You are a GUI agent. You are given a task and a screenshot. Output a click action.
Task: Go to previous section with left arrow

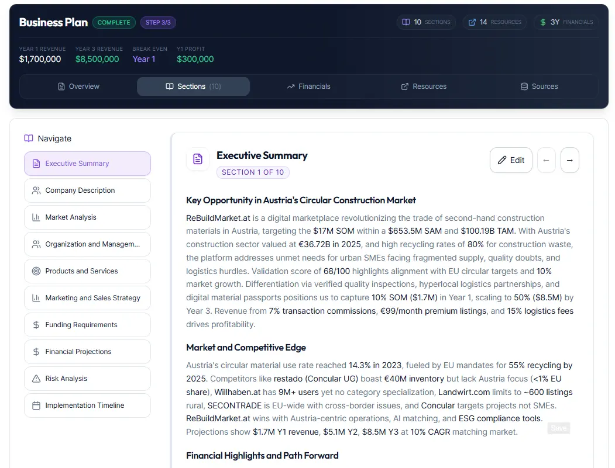coord(546,160)
